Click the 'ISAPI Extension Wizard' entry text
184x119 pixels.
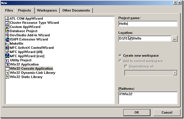point(29,39)
